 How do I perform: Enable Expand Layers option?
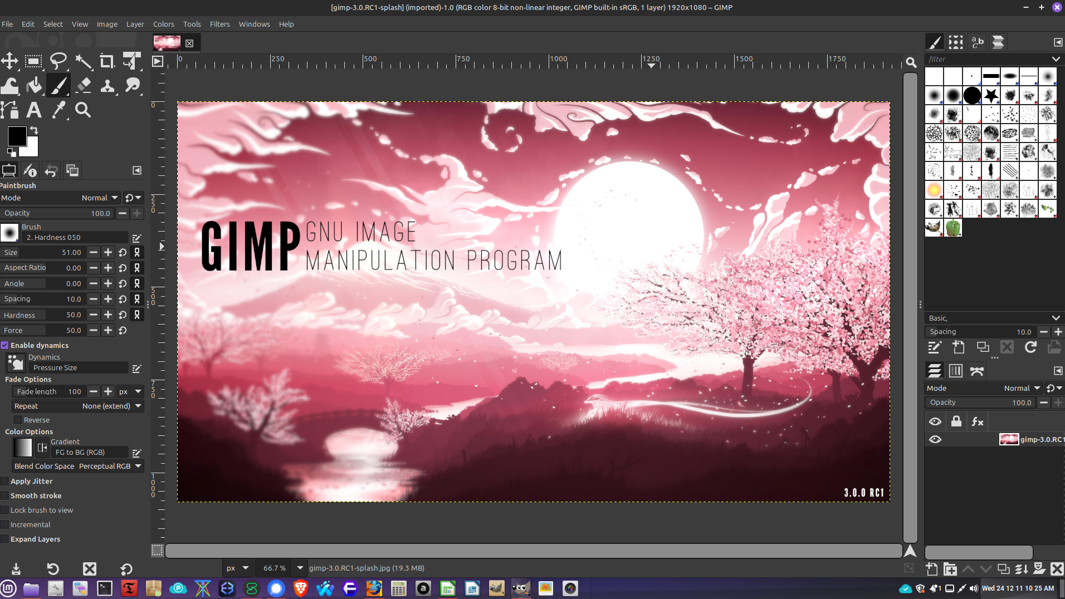coord(4,539)
